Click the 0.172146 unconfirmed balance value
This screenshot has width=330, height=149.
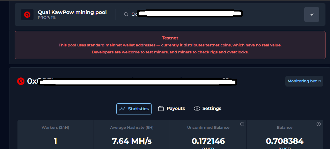pyautogui.click(x=208, y=141)
